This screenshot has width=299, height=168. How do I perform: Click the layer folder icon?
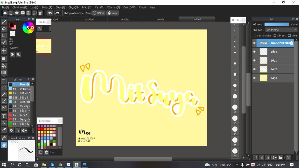pyautogui.click(x=281, y=157)
